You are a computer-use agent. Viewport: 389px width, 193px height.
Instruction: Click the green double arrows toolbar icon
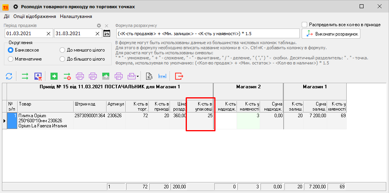pos(25,76)
